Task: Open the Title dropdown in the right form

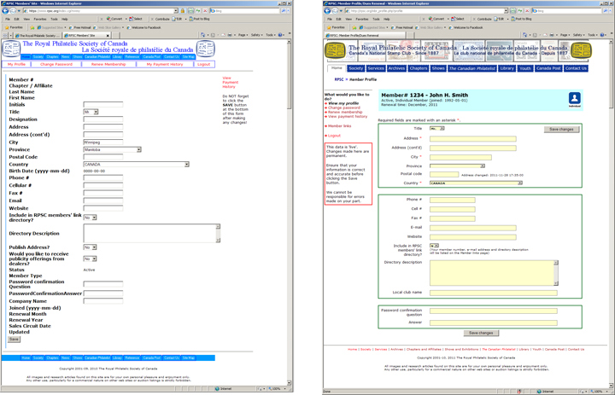Action: click(x=437, y=129)
